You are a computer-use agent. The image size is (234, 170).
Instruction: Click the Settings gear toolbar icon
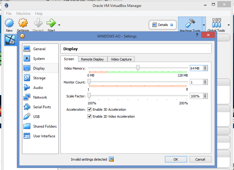(23, 23)
